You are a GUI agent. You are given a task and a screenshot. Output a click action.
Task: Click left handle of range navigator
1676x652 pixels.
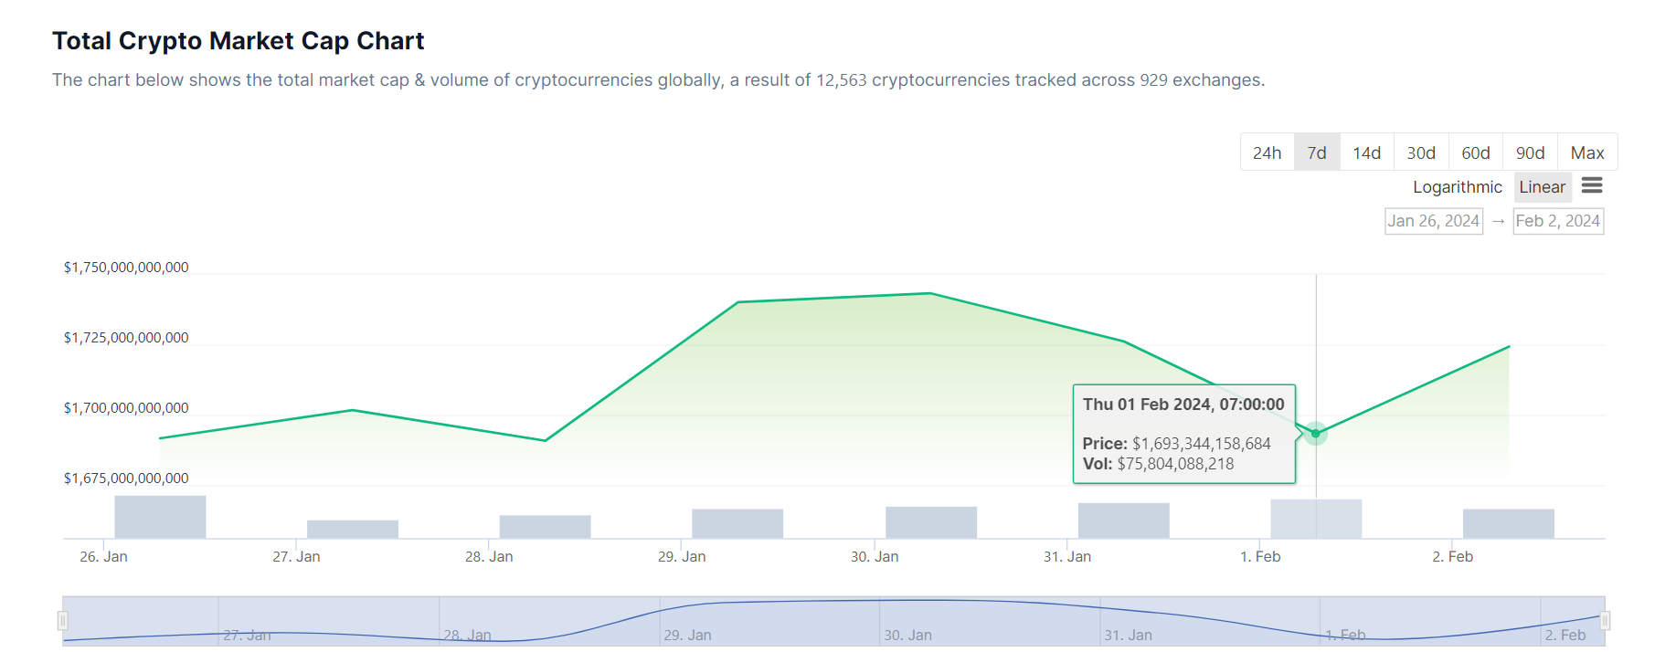pyautogui.click(x=63, y=621)
